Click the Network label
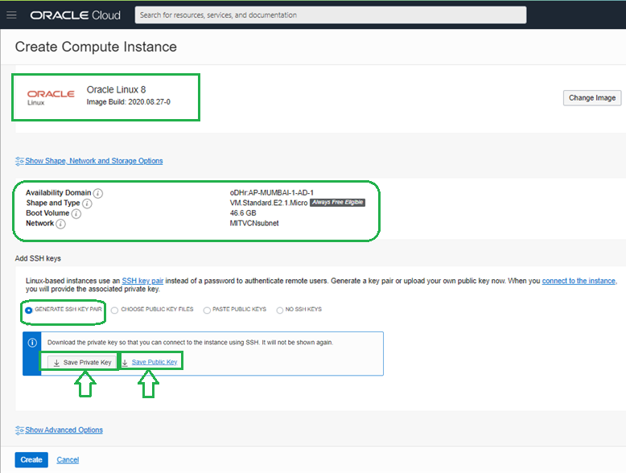The width and height of the screenshot is (626, 473). tap(40, 223)
